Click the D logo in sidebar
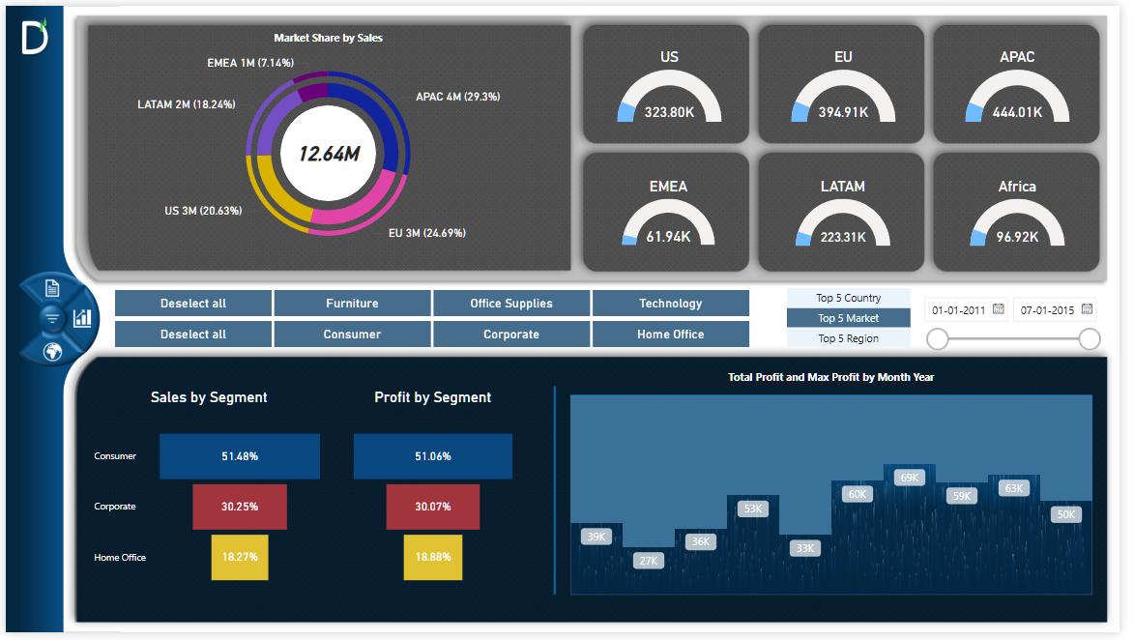This screenshot has height=640, width=1134. click(35, 38)
